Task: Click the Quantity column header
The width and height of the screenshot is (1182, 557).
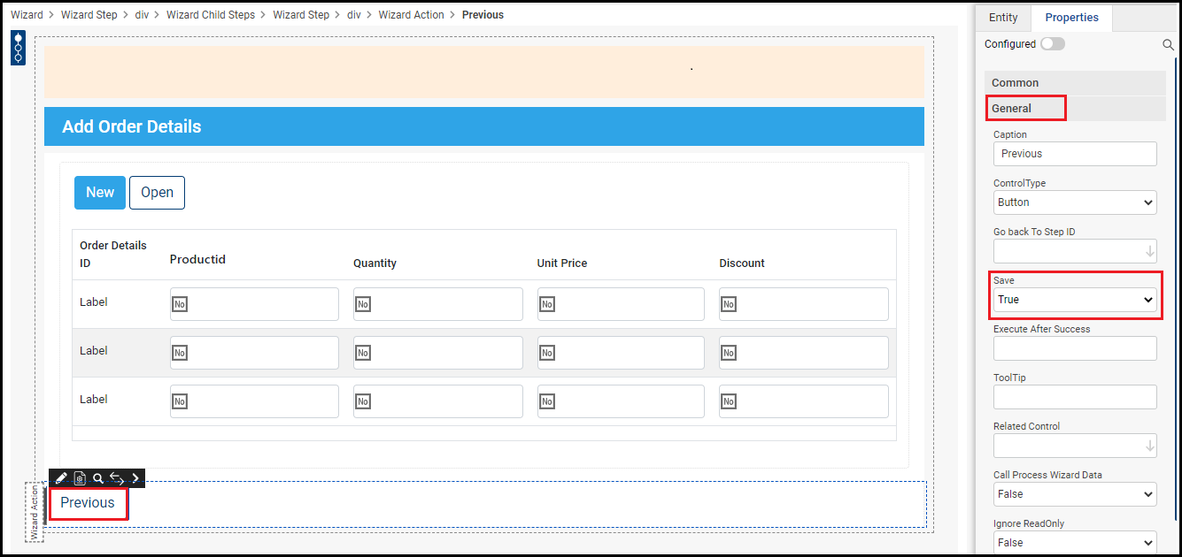Action: pyautogui.click(x=375, y=263)
